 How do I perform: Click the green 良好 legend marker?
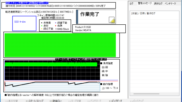pyautogui.click(x=42, y=26)
